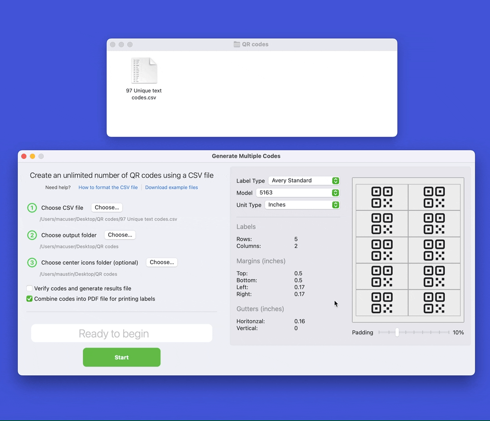Click the label sheet preview thumbnail

408,250
